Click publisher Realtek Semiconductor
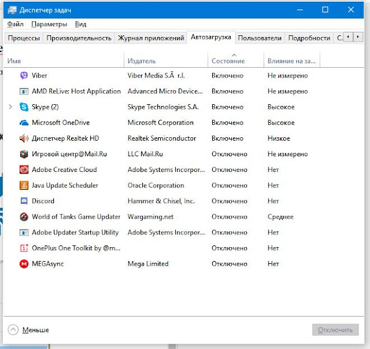This screenshot has width=370, height=349. [x=162, y=138]
